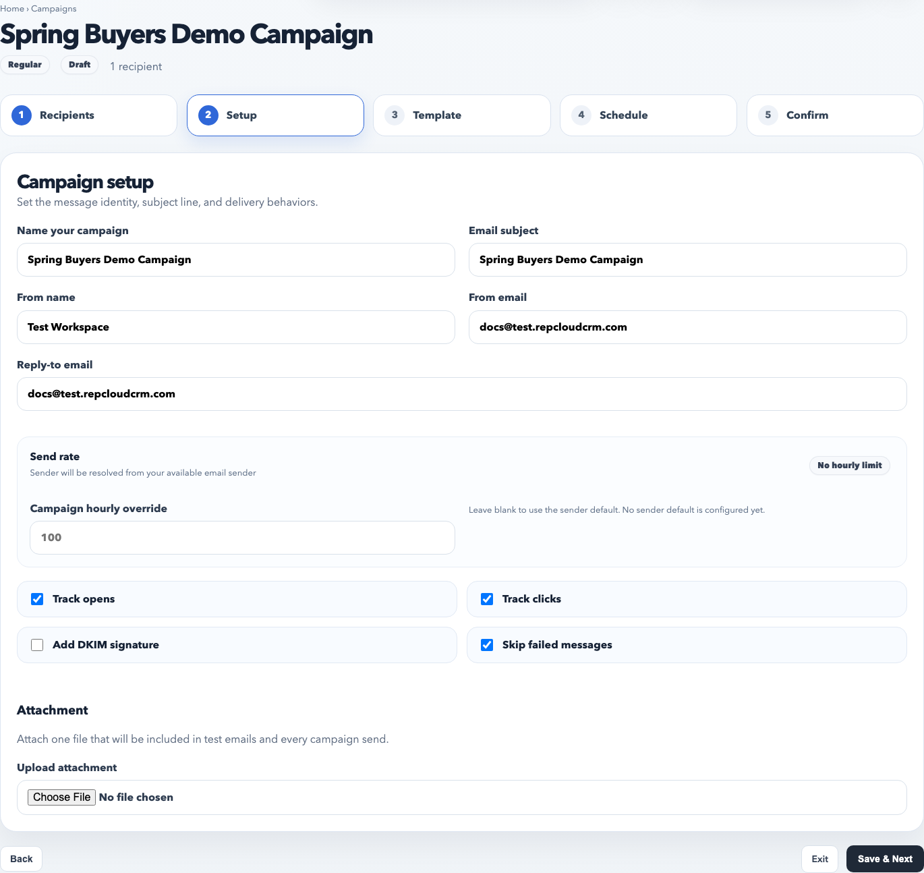The height and width of the screenshot is (873, 924).
Task: Go to the Recipients step
Action: click(x=88, y=115)
